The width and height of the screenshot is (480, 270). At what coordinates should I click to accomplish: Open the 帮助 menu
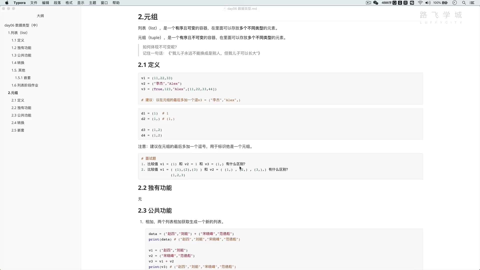(x=116, y=3)
